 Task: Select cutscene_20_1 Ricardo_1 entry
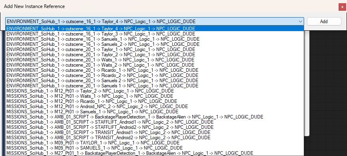[155, 70]
